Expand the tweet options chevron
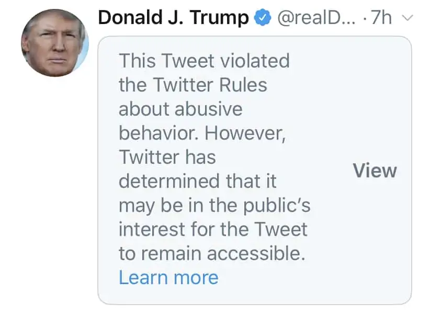 click(407, 18)
